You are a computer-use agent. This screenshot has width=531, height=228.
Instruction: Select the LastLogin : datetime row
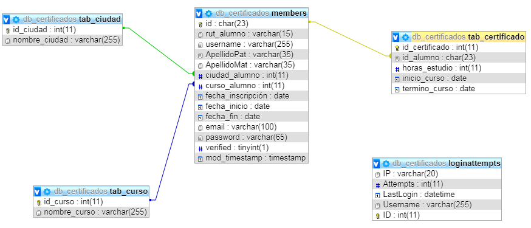436,195
